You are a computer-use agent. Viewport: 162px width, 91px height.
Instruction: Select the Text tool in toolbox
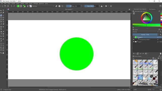tap(3, 11)
